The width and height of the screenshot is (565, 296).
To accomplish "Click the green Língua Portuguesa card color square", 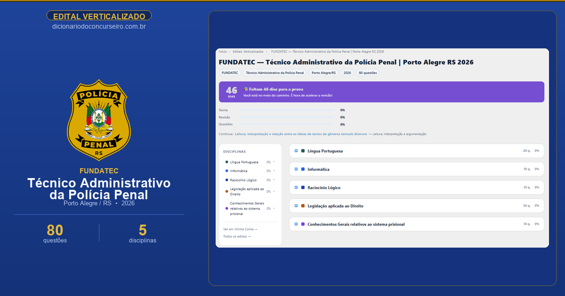I will [x=303, y=151].
